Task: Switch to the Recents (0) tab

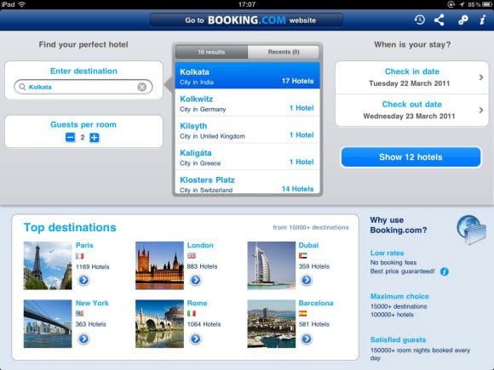Action: point(284,52)
